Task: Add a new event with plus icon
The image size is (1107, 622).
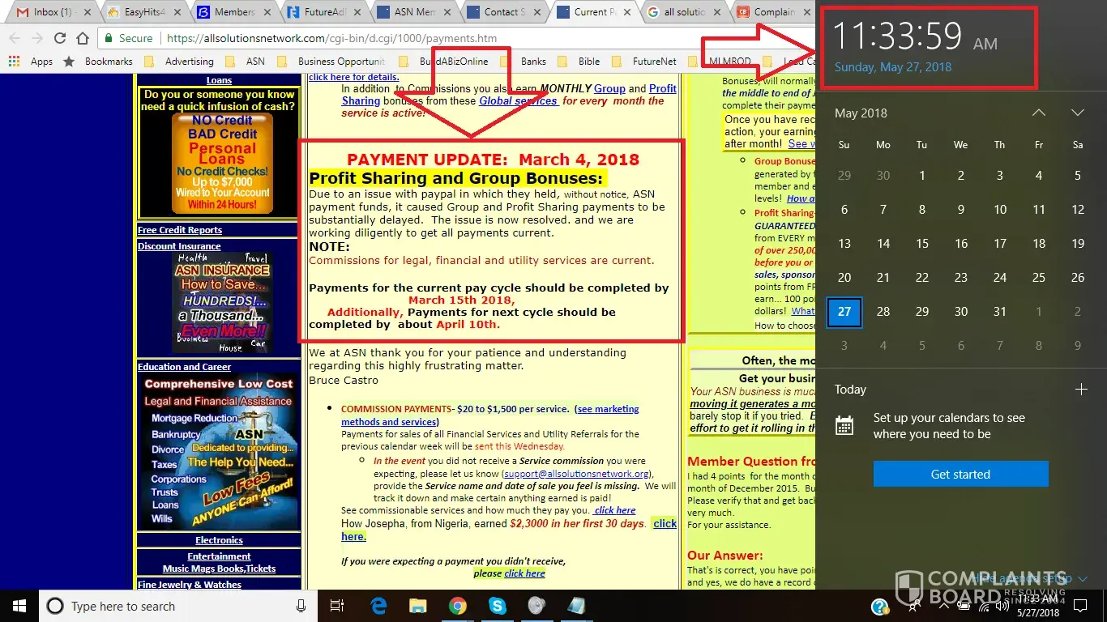Action: coord(1081,390)
